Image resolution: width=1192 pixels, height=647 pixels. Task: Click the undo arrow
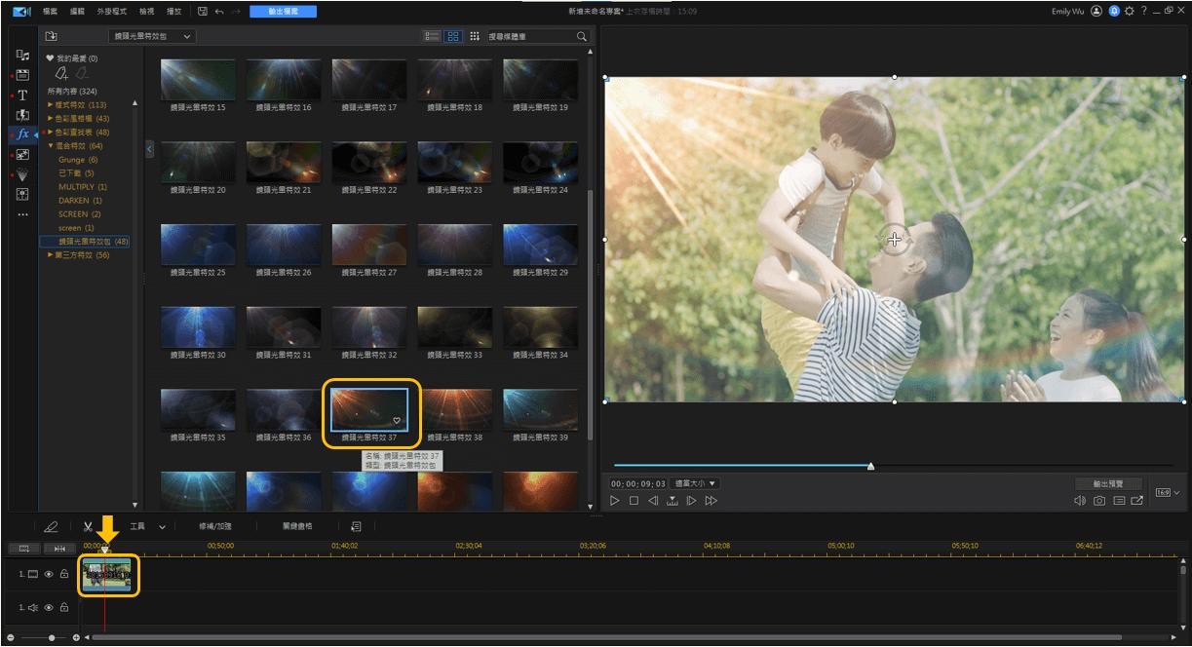[x=218, y=11]
